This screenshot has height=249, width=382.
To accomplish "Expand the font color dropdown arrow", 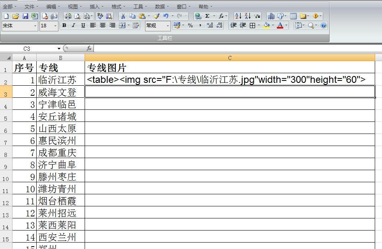I will pyautogui.click(x=286, y=25).
